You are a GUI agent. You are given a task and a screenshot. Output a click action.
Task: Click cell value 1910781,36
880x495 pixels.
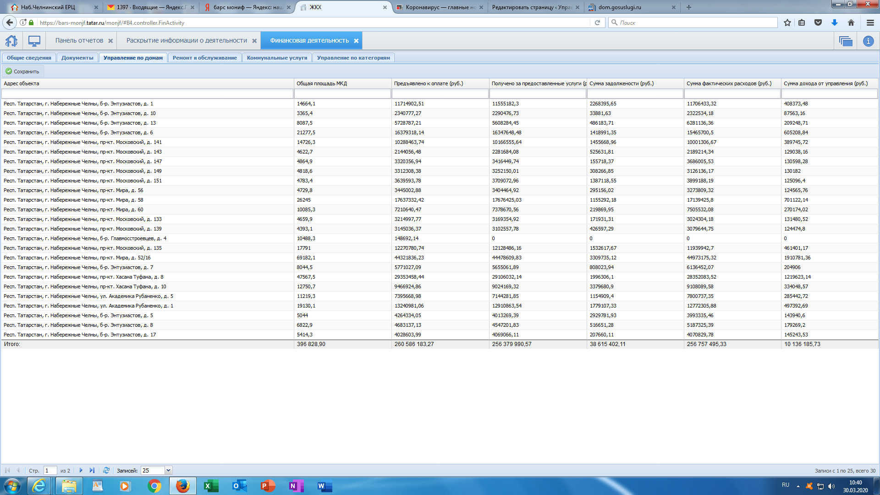[x=797, y=258]
